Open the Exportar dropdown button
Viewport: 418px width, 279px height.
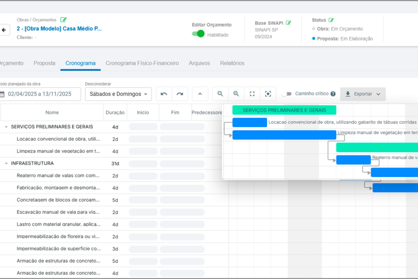(x=363, y=94)
